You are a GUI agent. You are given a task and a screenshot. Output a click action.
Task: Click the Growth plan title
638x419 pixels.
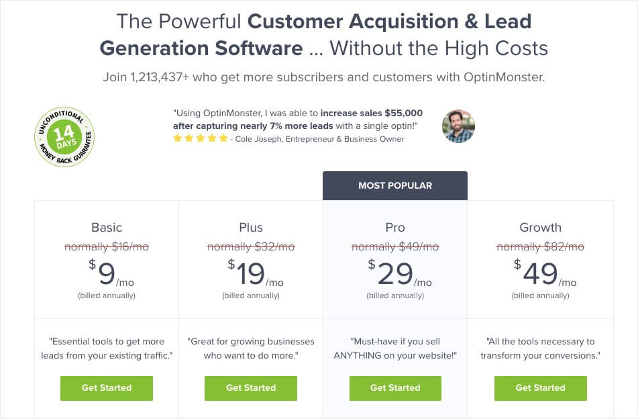[540, 227]
